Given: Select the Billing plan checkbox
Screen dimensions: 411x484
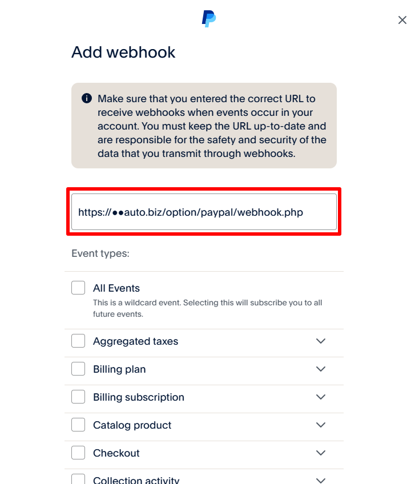Looking at the screenshot, I should pyautogui.click(x=78, y=369).
